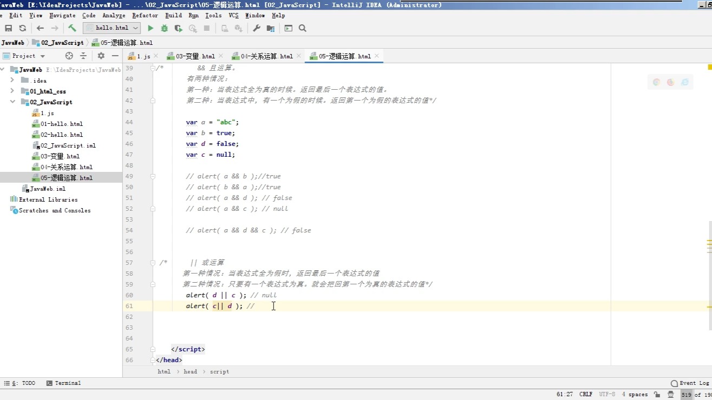Toggle read-only lock icon in status bar
The width and height of the screenshot is (712, 400).
657,395
